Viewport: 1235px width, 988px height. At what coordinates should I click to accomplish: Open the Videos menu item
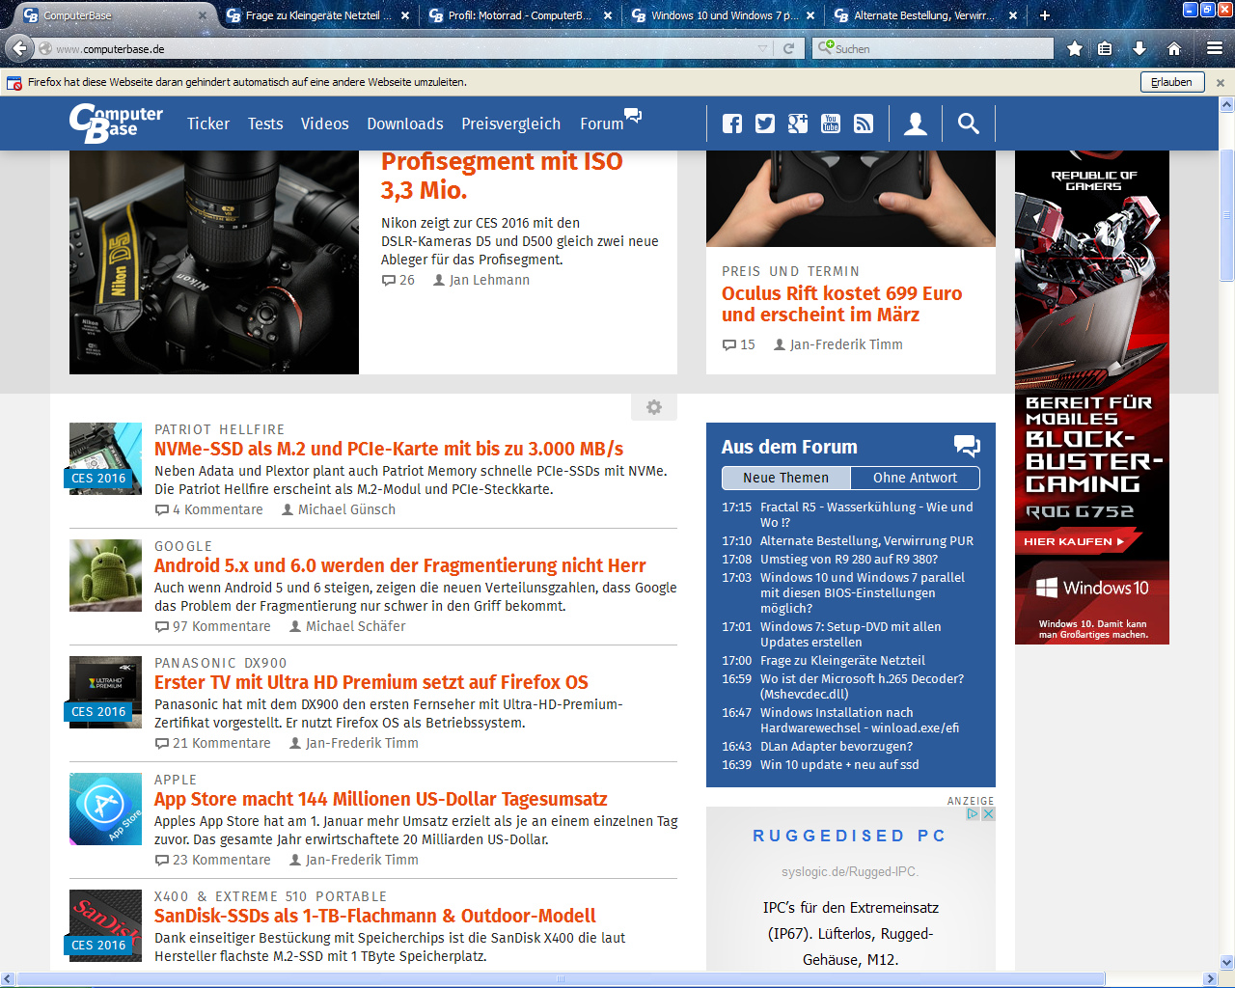click(x=325, y=123)
